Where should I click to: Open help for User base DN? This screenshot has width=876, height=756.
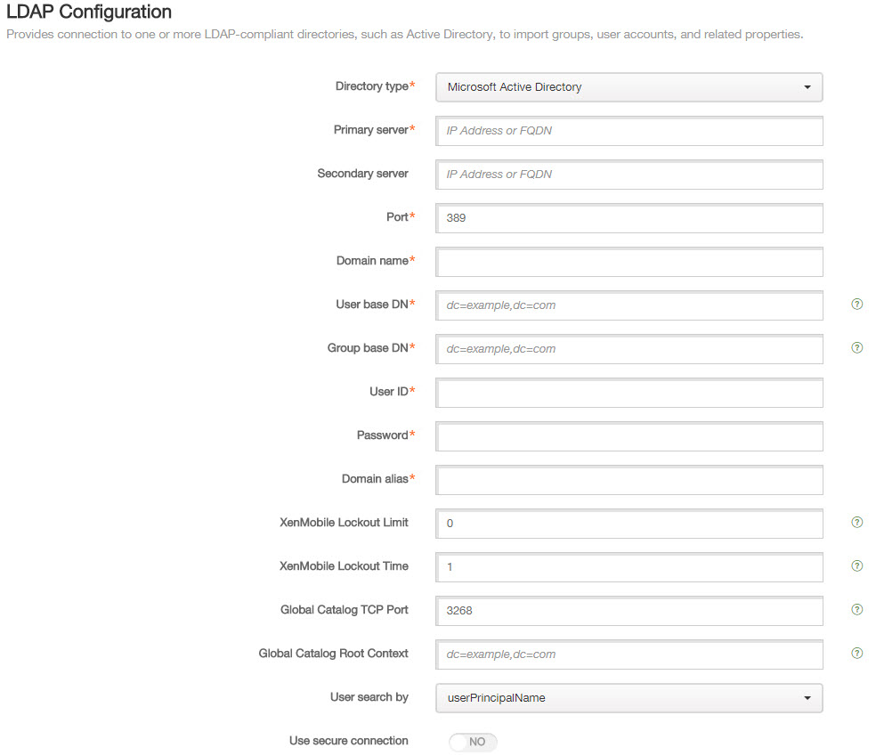[x=856, y=304]
